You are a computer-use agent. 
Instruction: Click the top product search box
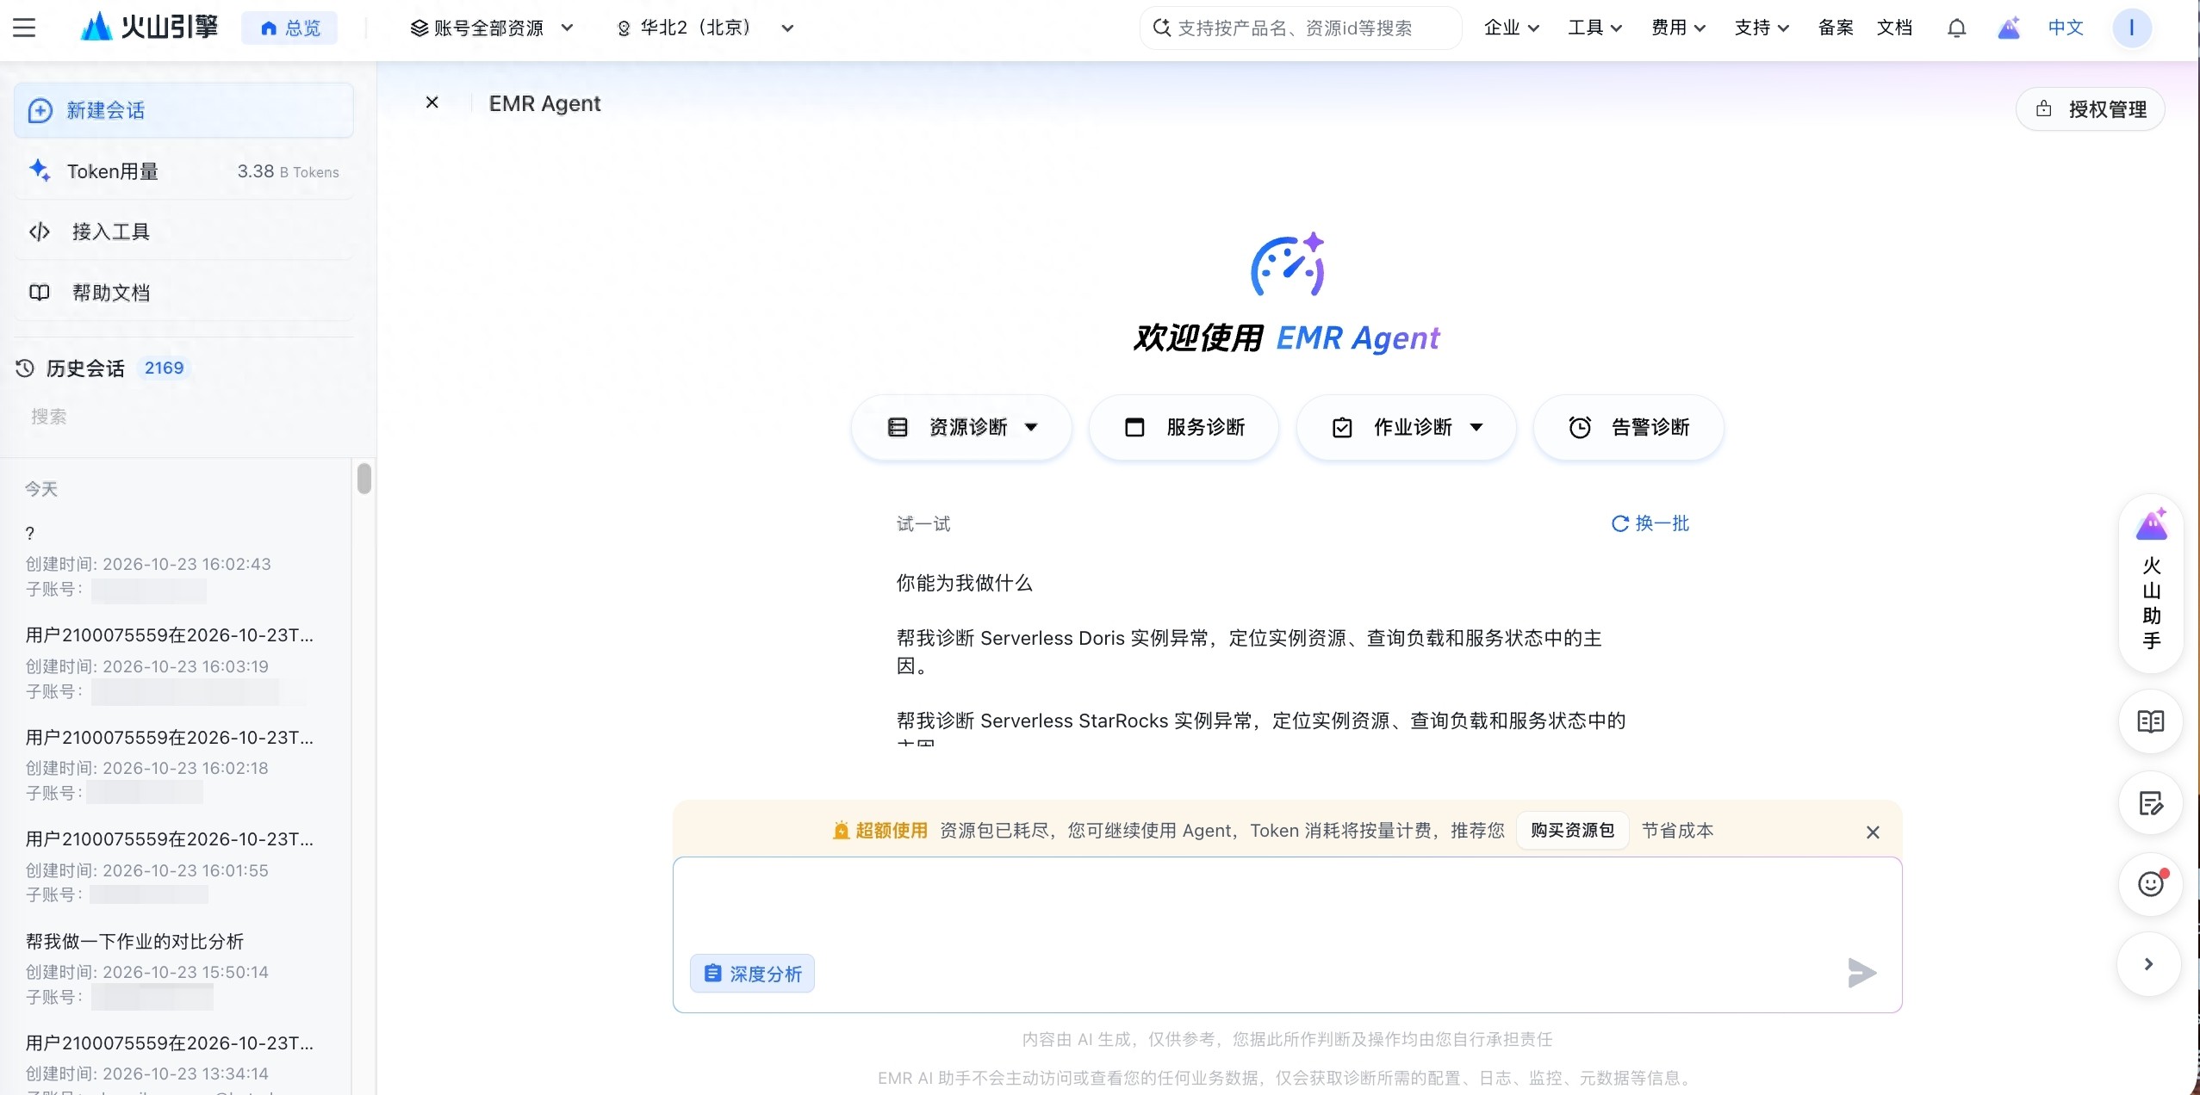[1301, 28]
